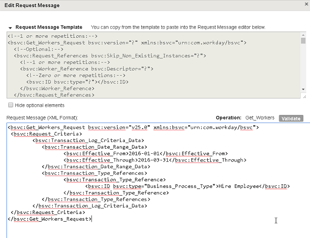Click the template line with Worker_Reference Descriptor
The height and width of the screenshot is (238, 310).
point(86,69)
